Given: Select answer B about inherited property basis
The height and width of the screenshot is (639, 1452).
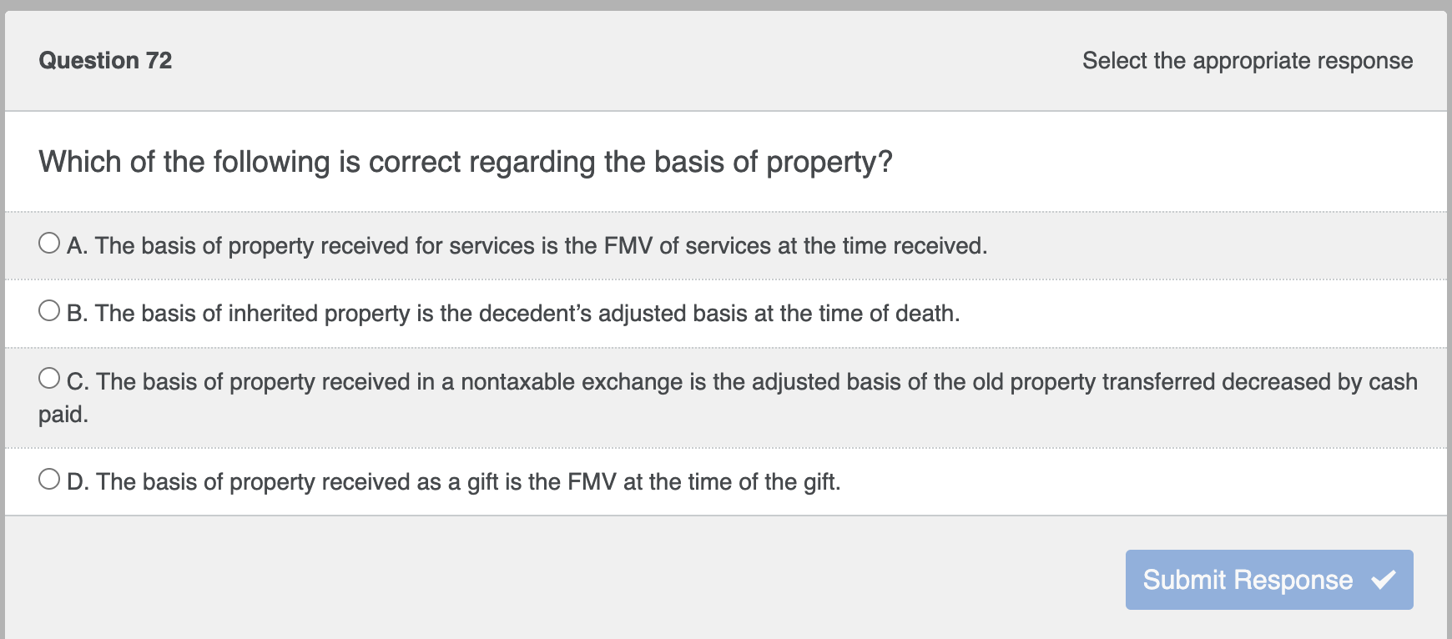Looking at the screenshot, I should coord(513,314).
